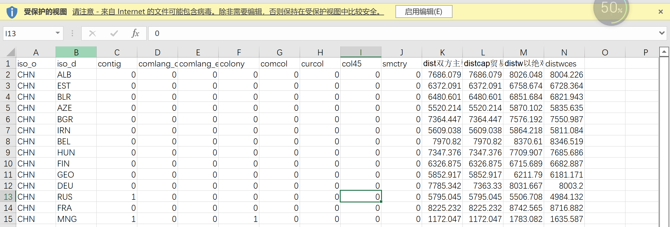Click the 50% progress circle indicator
Viewport: 670px width, 227px height.
click(611, 9)
